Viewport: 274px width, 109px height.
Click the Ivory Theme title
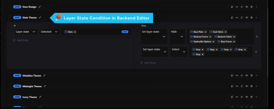tap(30, 97)
